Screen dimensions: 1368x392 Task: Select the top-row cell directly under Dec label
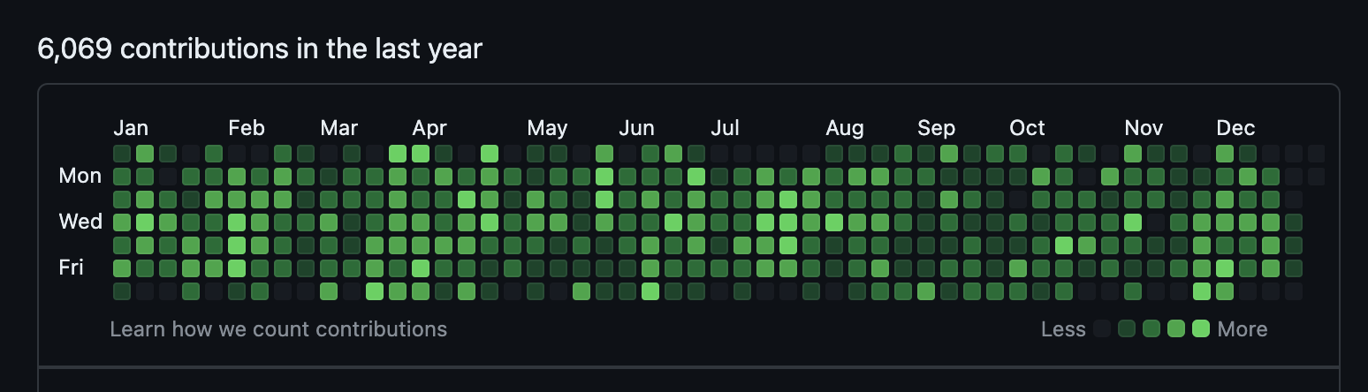tap(1225, 154)
